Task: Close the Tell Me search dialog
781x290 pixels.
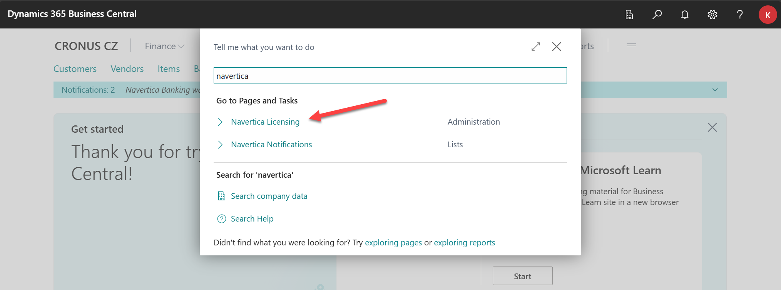Action: [x=557, y=47]
